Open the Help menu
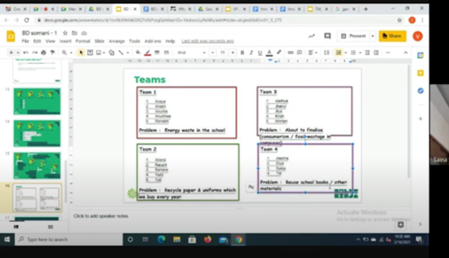The height and width of the screenshot is (258, 449). pos(170,41)
